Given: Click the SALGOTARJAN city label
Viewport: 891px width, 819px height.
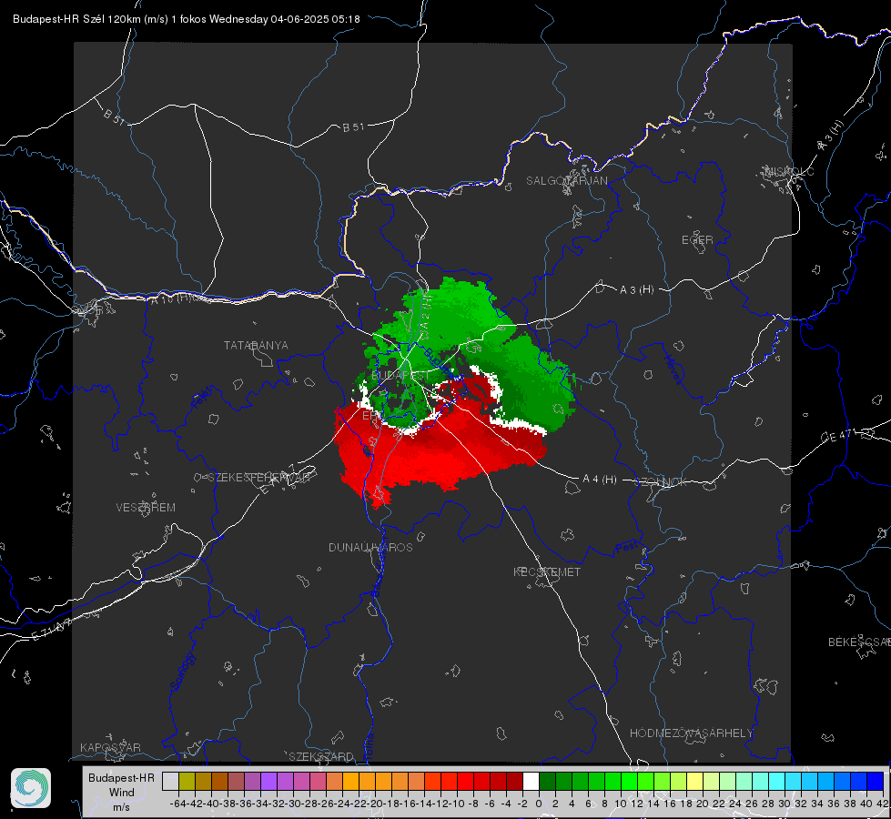Looking at the screenshot, I should (x=566, y=181).
